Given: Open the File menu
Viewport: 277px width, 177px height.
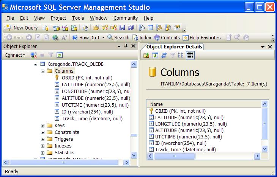Looking at the screenshot, I should 10,18.
